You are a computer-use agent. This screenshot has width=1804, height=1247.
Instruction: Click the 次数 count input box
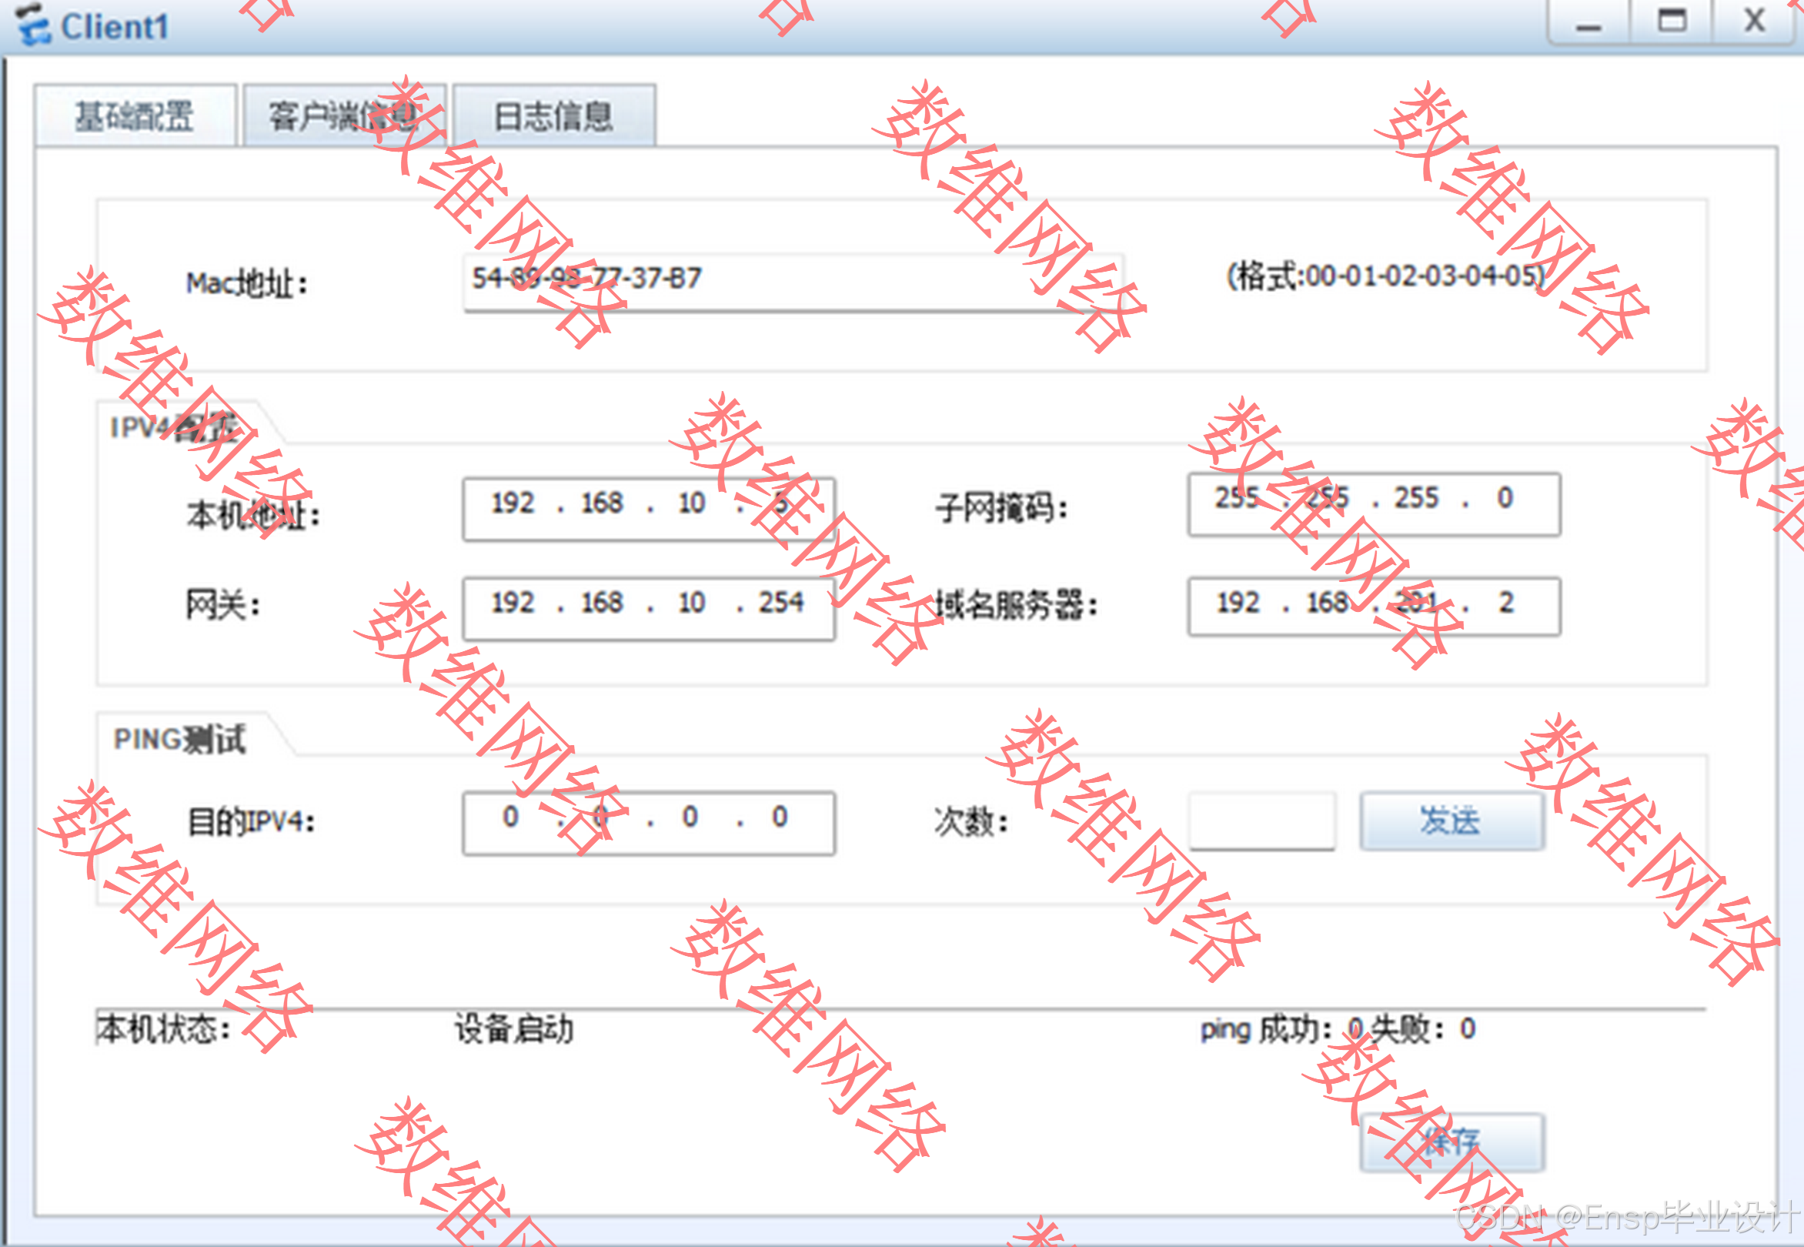pos(1261,821)
